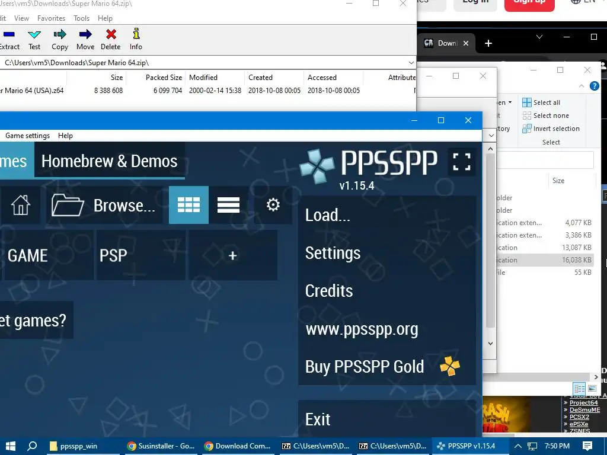Screen dimensions: 607x455
Task: Select Mario 64 (USA).z64 file row
Action: pyautogui.click(x=208, y=91)
